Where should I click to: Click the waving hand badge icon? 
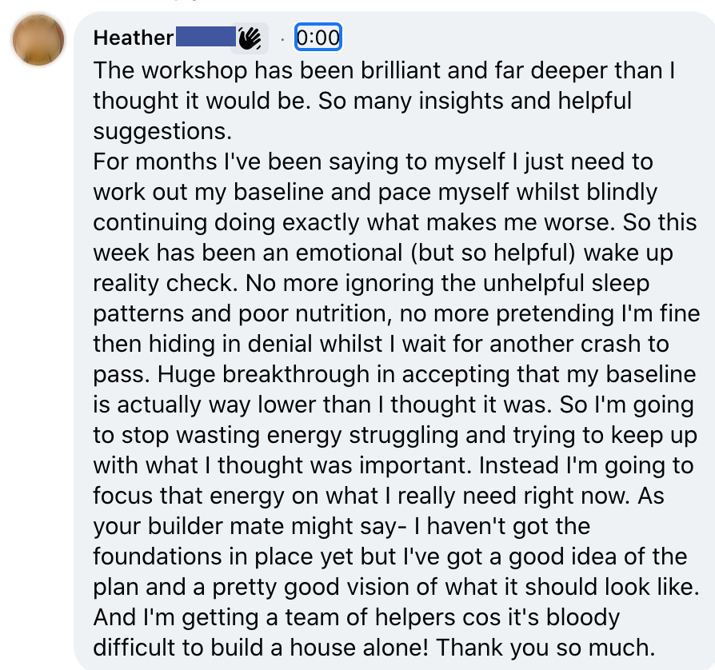pyautogui.click(x=250, y=38)
